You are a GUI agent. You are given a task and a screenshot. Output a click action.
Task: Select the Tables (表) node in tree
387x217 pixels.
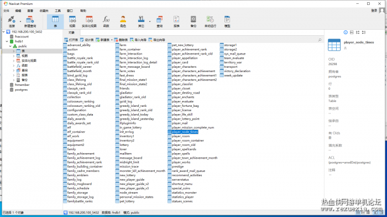point(23,51)
